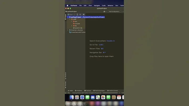Click the indexing progress bar
This screenshot has width=189, height=106.
tap(110, 93)
